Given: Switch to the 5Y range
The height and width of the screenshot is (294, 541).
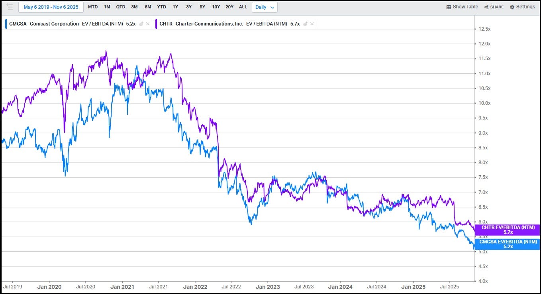Looking at the screenshot, I should pos(202,7).
